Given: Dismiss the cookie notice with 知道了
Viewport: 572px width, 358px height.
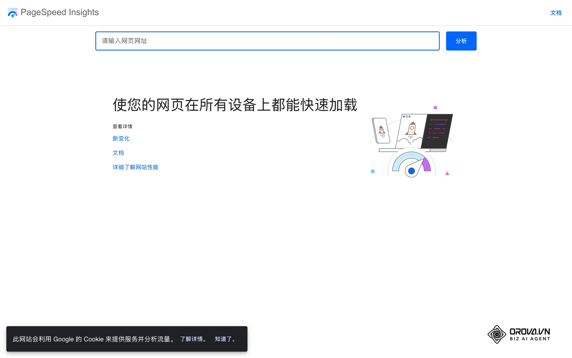Looking at the screenshot, I should click(226, 339).
